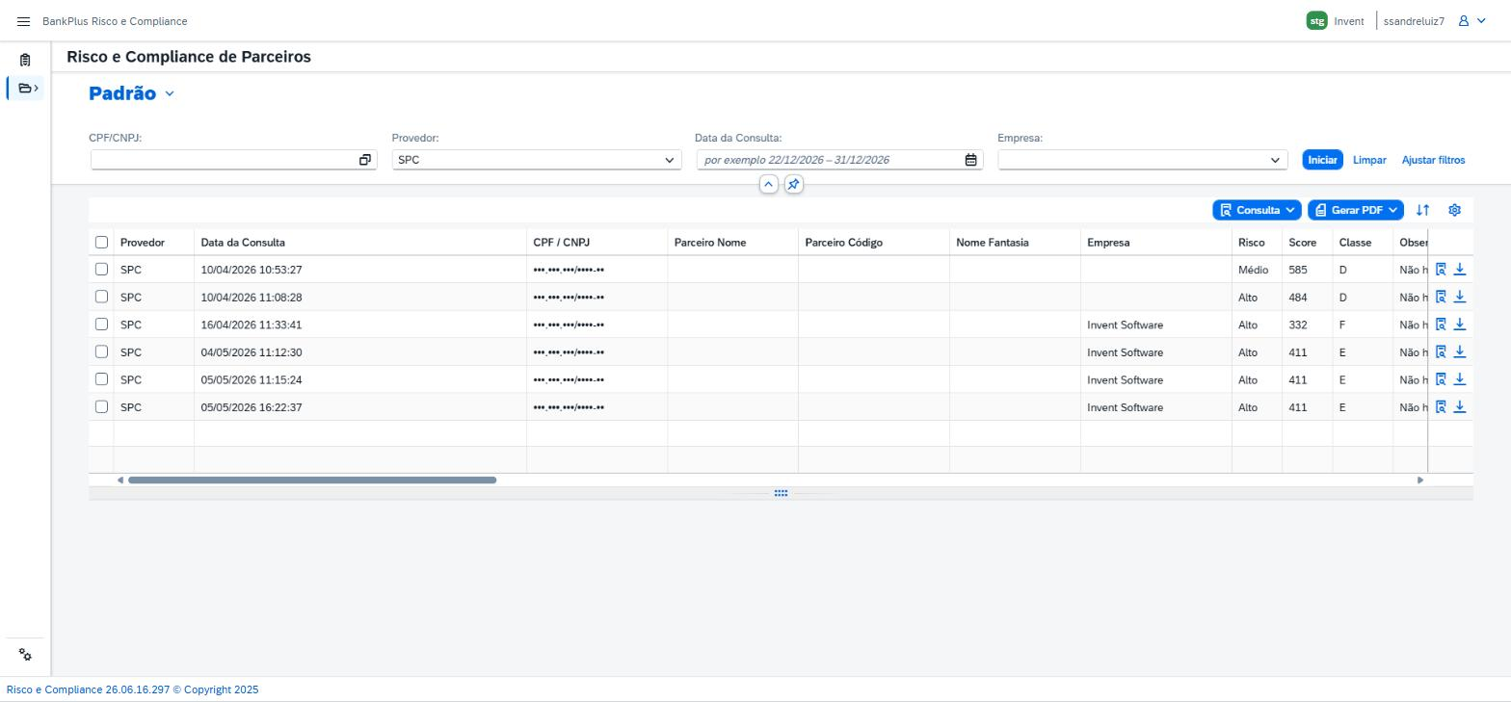Click the Ajustar filtros link

(1433, 160)
